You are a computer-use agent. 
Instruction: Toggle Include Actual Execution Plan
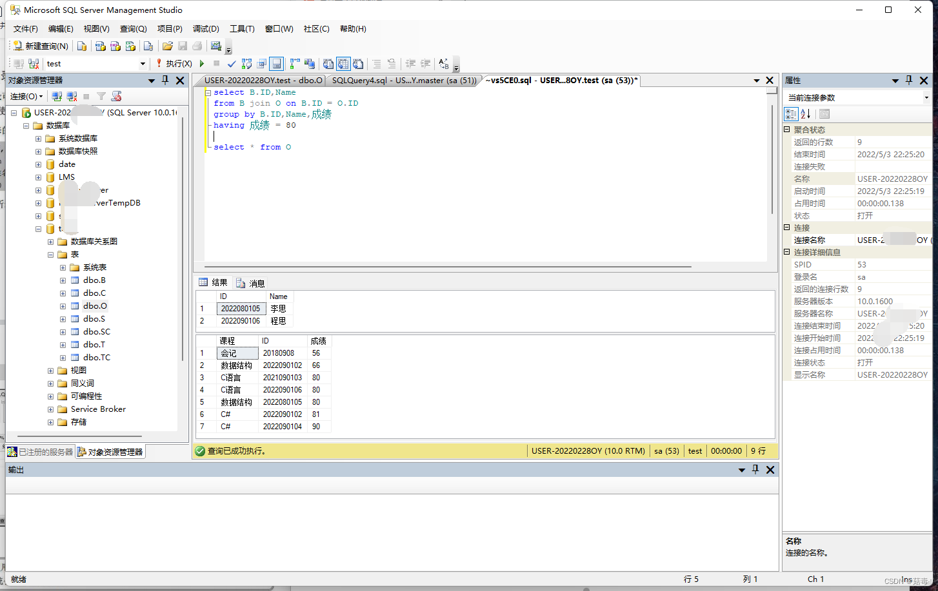click(295, 64)
